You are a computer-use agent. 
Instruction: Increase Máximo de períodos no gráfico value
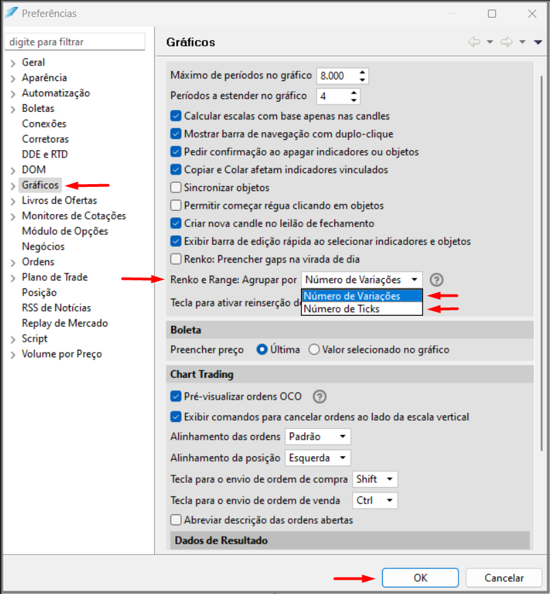pyautogui.click(x=362, y=72)
